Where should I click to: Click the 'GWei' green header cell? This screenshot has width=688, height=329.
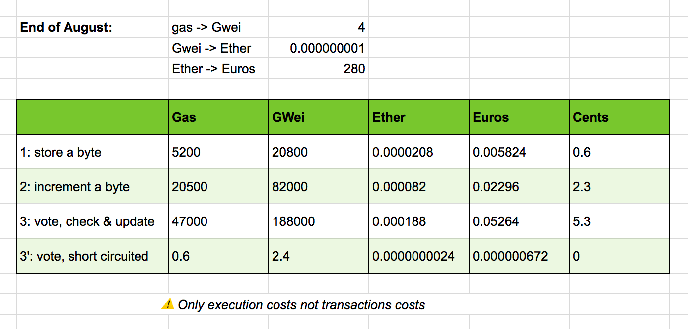(x=318, y=117)
